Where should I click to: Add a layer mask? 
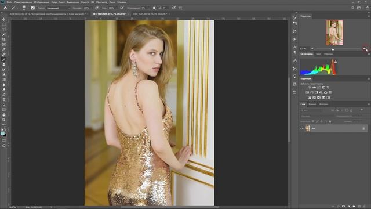pos(343,207)
